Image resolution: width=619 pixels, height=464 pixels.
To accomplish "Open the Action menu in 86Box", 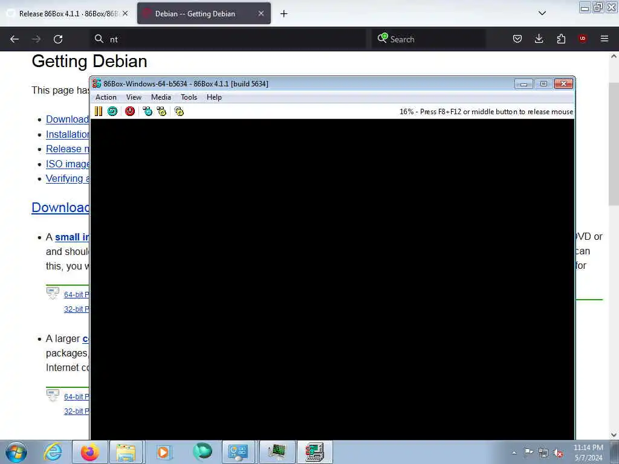I will coord(106,97).
